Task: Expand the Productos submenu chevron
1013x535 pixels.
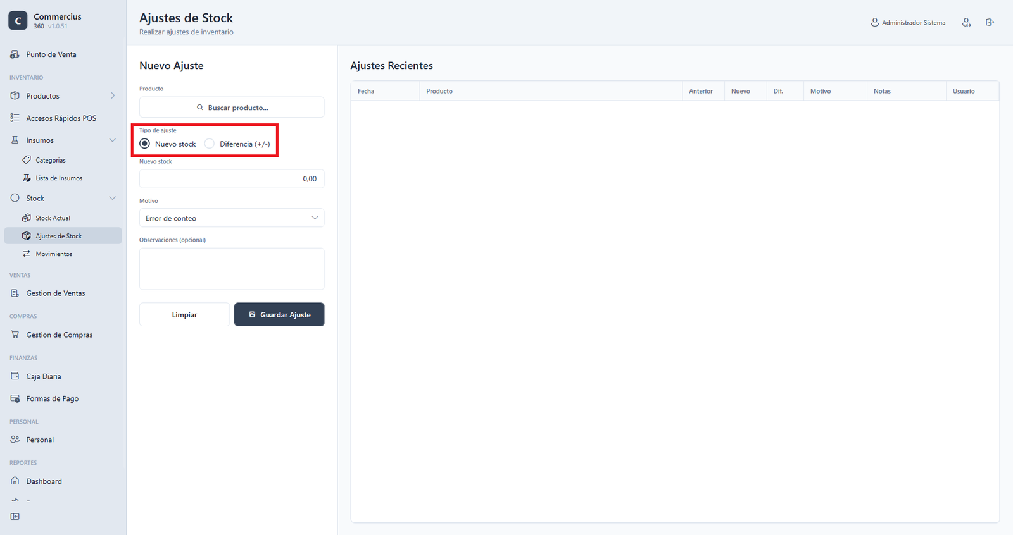Action: point(113,96)
